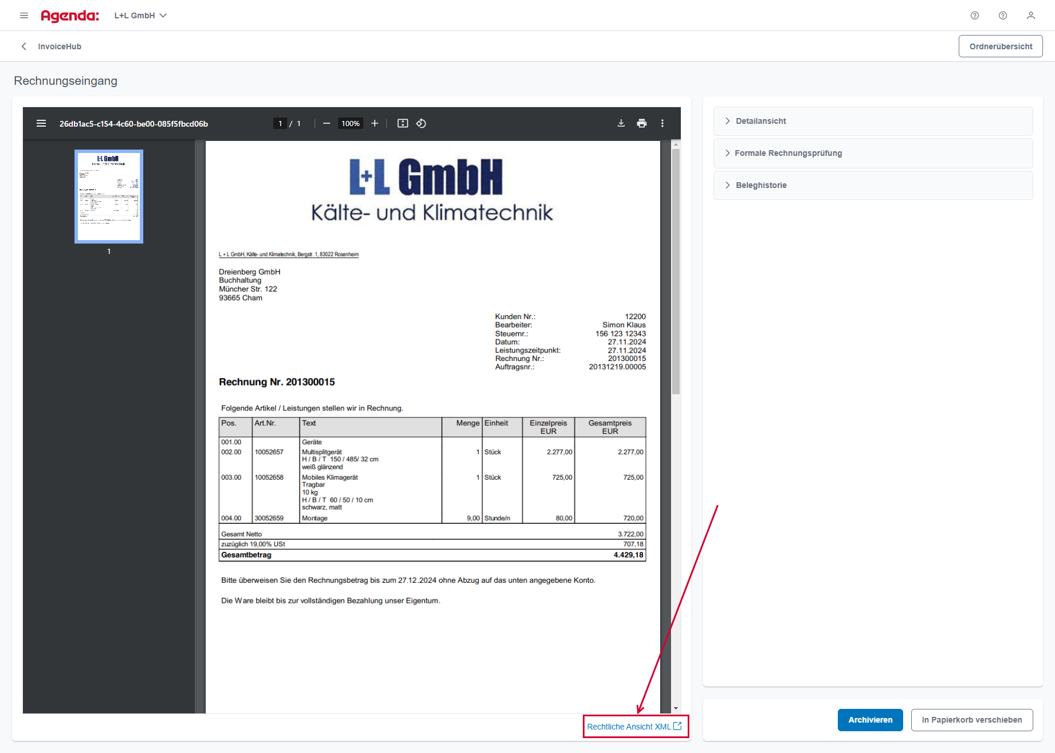The height and width of the screenshot is (753, 1055).
Task: Open PDF viewer more options menu
Action: pos(662,123)
